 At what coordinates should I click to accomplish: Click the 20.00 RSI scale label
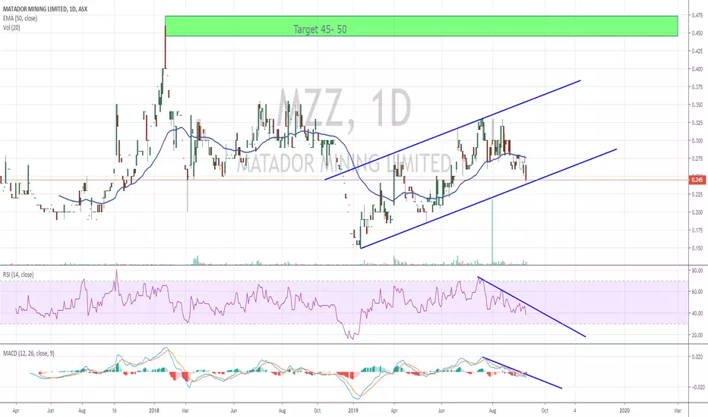(x=697, y=335)
